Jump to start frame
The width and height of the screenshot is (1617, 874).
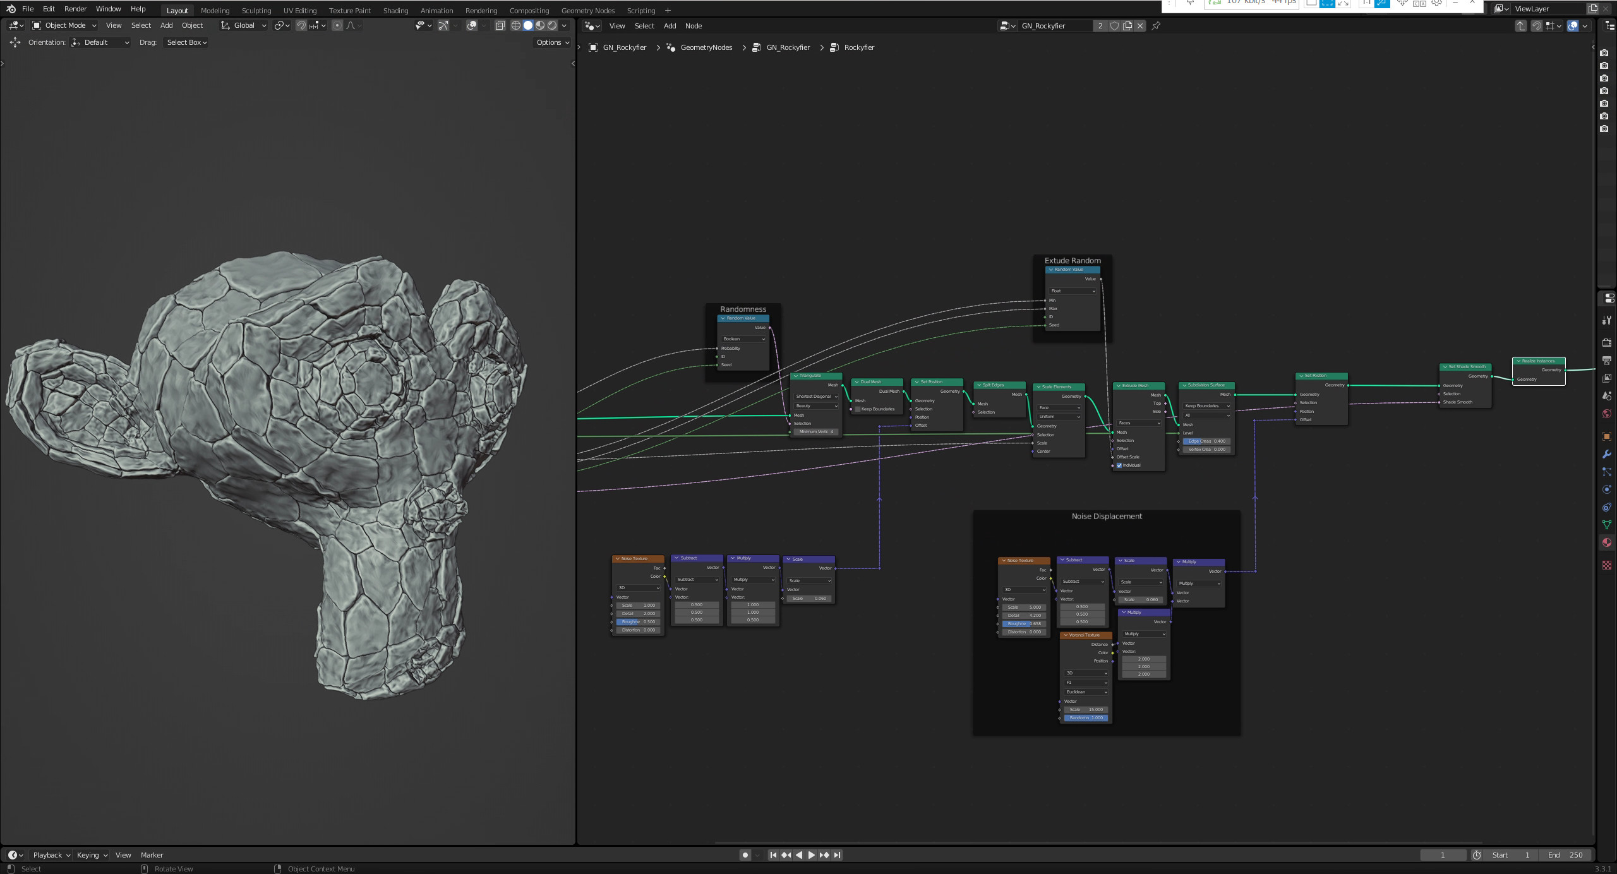tap(773, 855)
